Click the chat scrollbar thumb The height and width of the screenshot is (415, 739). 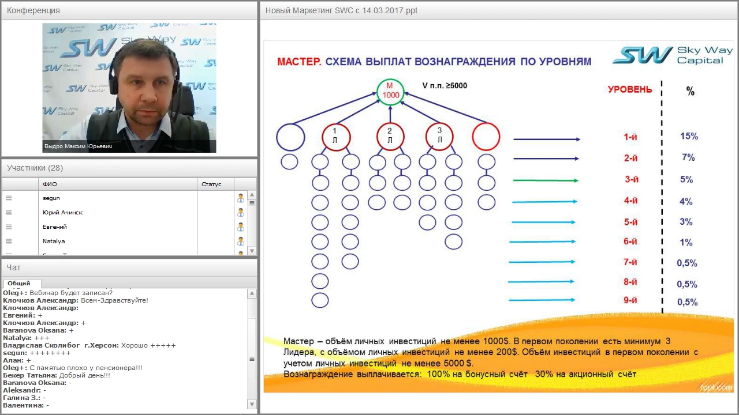pos(252,359)
